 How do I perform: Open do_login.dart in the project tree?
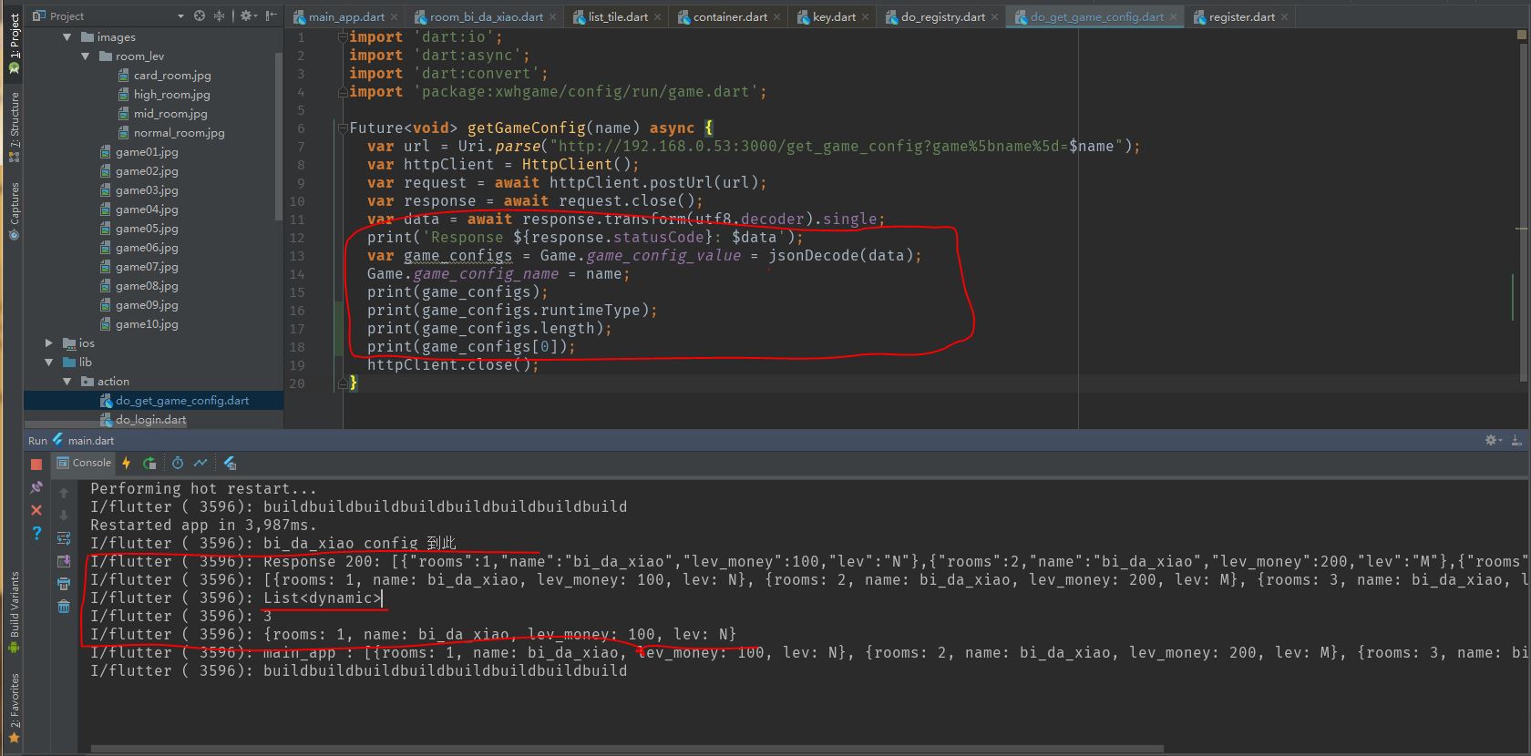(x=150, y=420)
